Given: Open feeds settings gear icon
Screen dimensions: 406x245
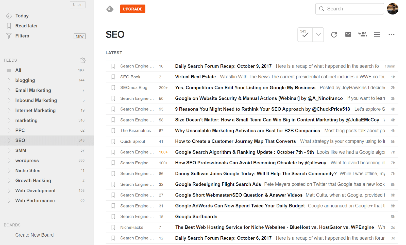Looking at the screenshot, I should [83, 60].
